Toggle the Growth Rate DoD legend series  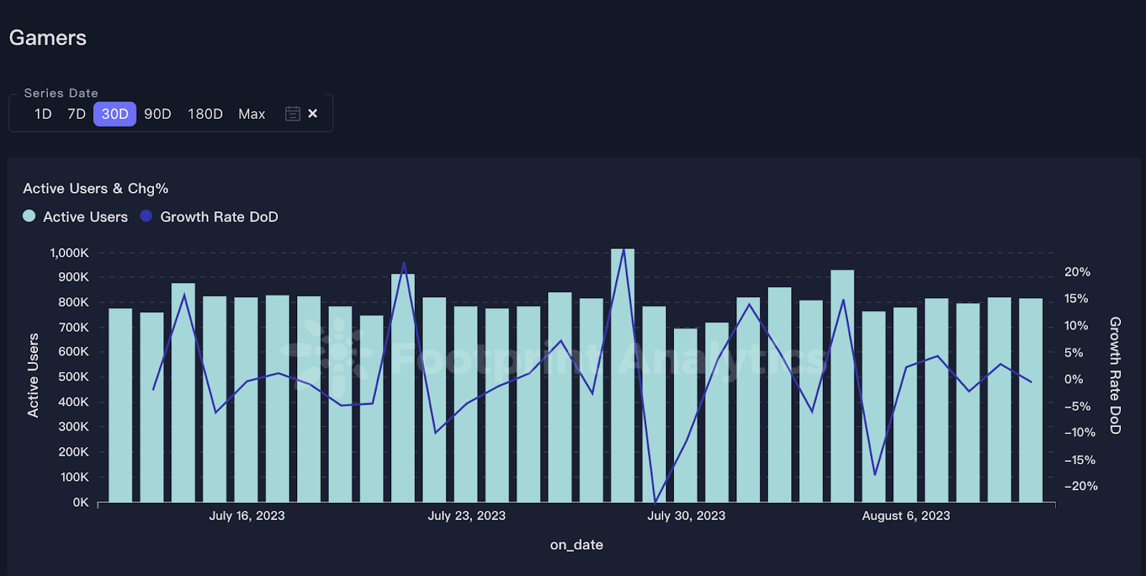click(x=208, y=216)
